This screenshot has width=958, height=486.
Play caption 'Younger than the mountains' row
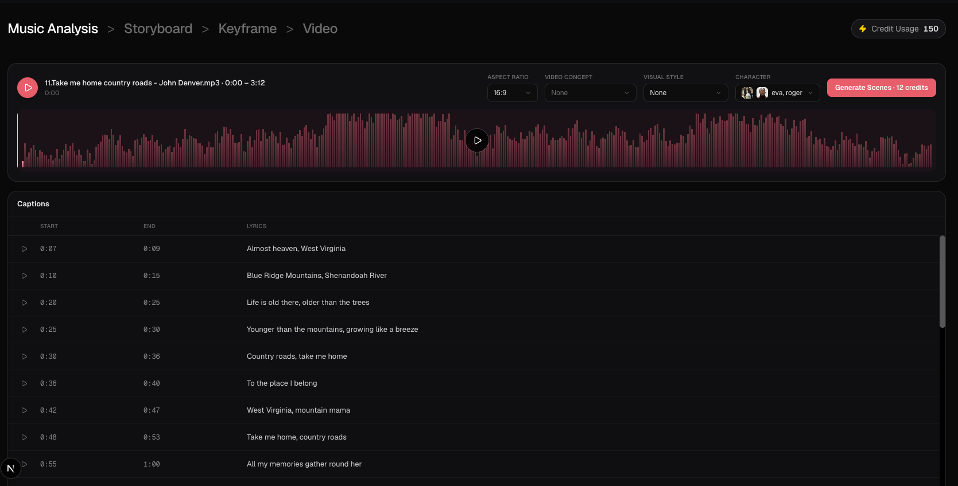24,330
